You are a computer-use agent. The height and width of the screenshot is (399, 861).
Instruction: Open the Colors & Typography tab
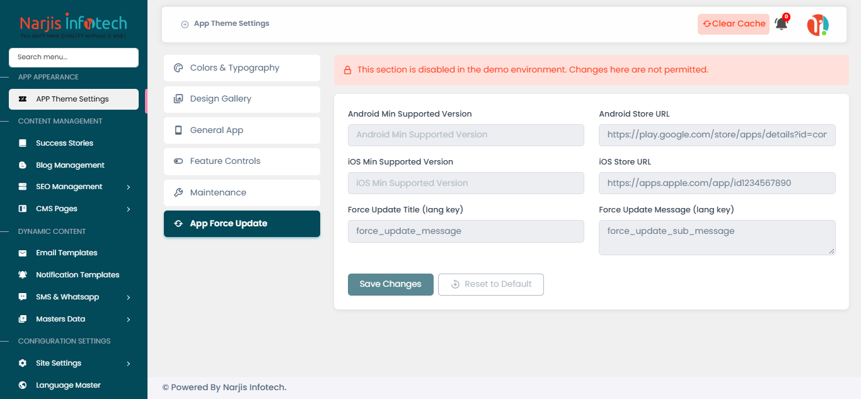click(x=242, y=68)
